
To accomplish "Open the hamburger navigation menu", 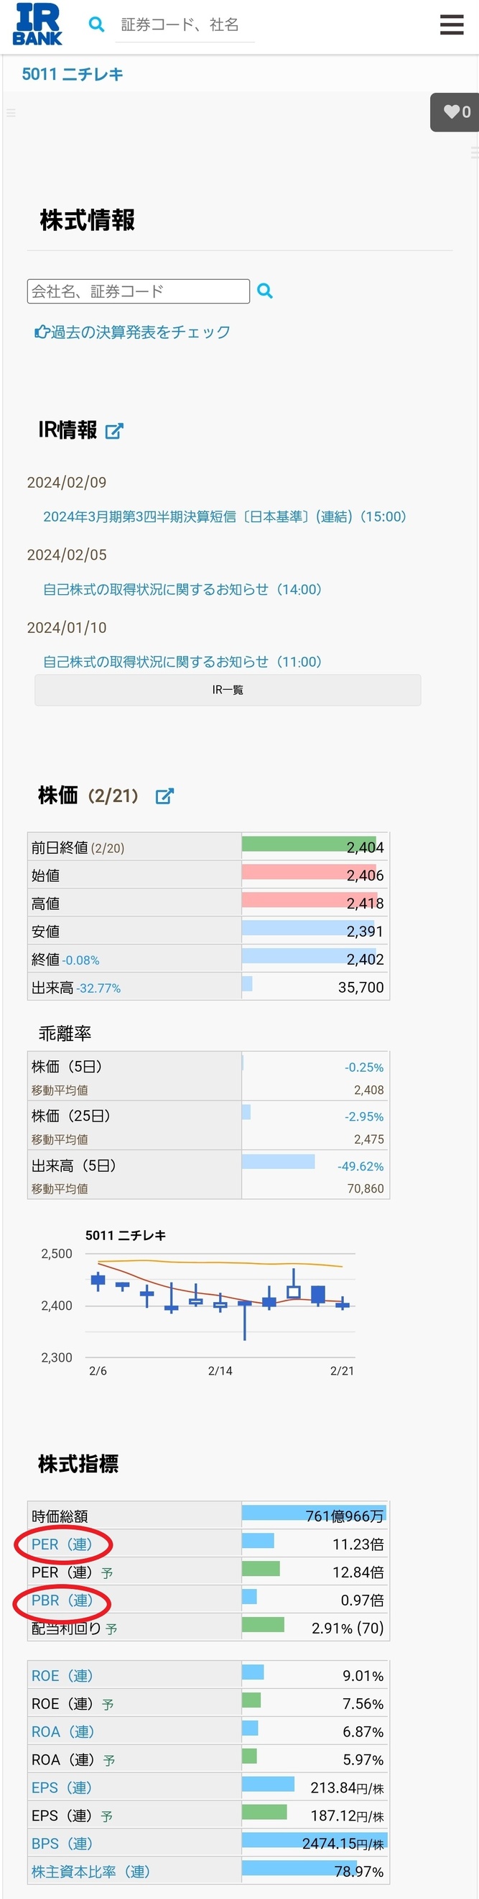I will coord(451,24).
